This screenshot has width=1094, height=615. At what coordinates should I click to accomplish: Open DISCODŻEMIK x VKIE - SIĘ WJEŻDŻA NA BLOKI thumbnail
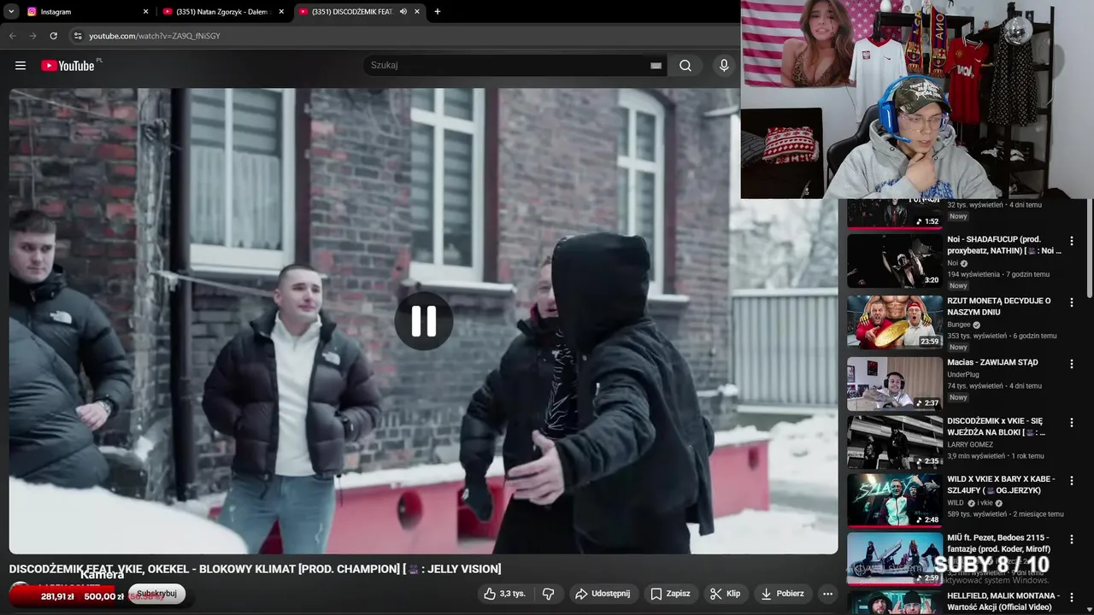coord(895,442)
